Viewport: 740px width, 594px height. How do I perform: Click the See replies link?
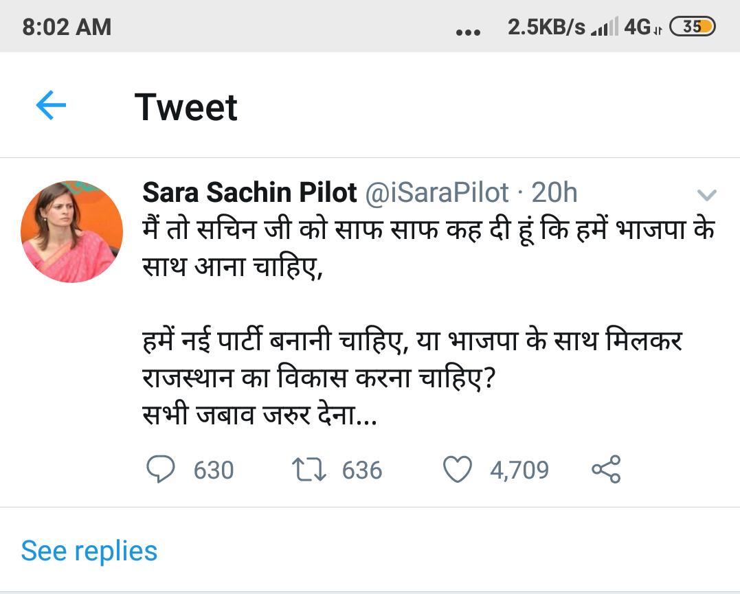89,551
